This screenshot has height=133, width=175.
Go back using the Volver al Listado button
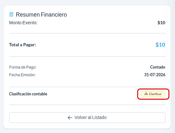coord(87,117)
